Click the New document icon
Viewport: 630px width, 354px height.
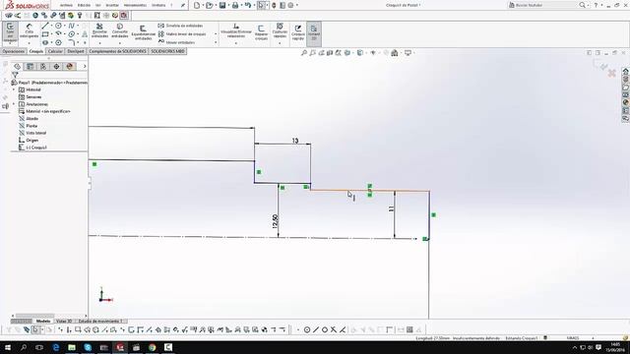coord(197,5)
